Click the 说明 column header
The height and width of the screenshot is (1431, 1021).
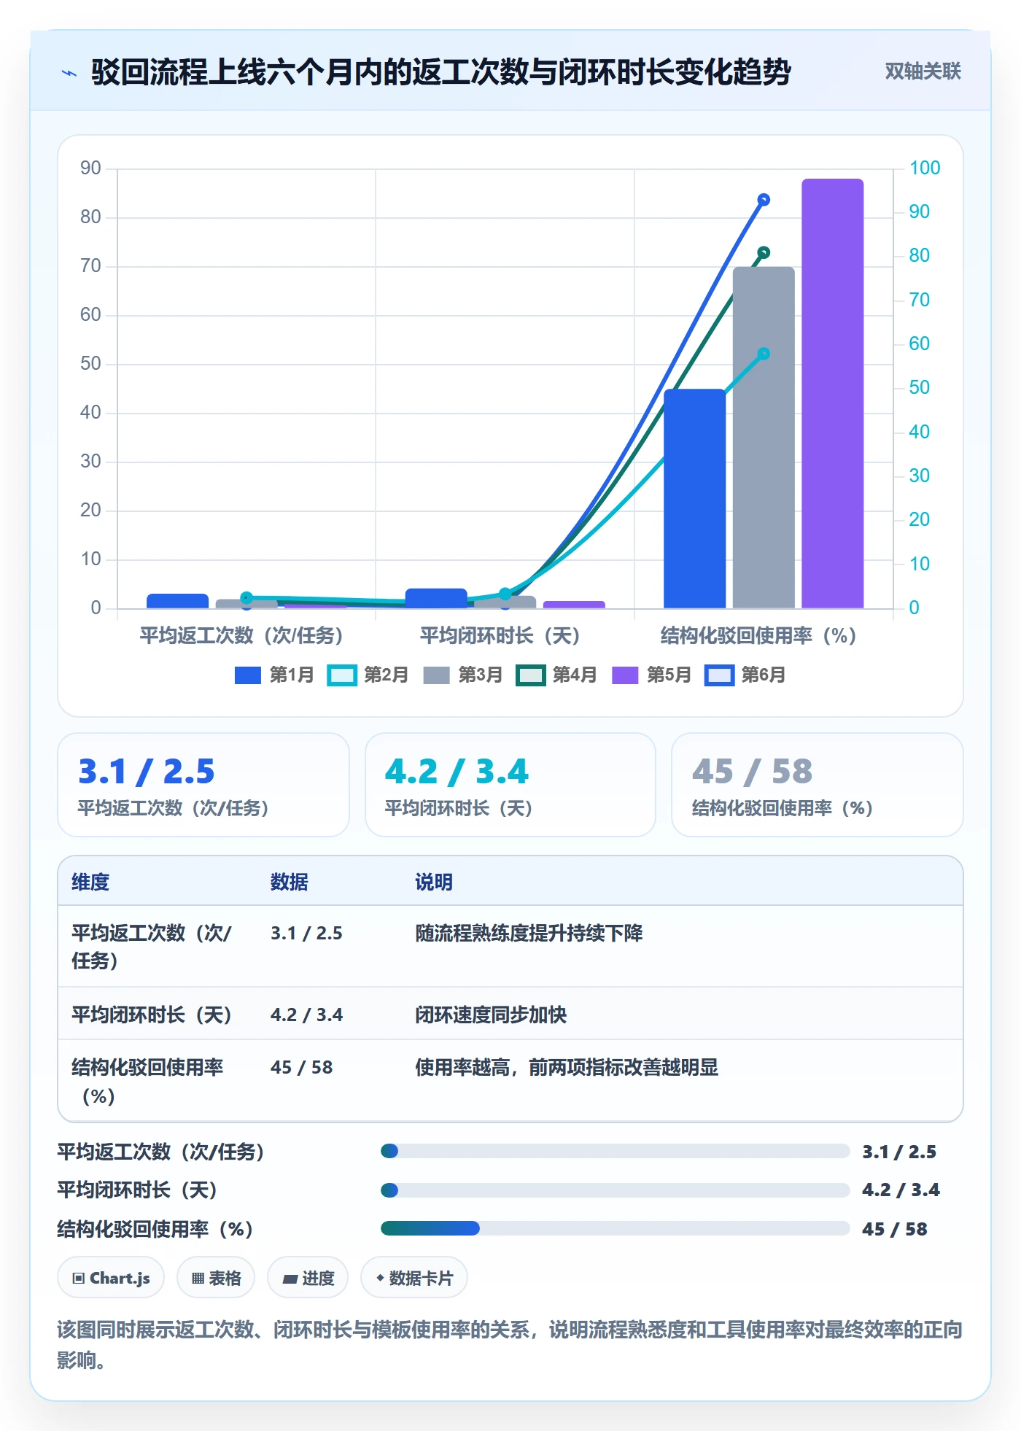(x=434, y=883)
